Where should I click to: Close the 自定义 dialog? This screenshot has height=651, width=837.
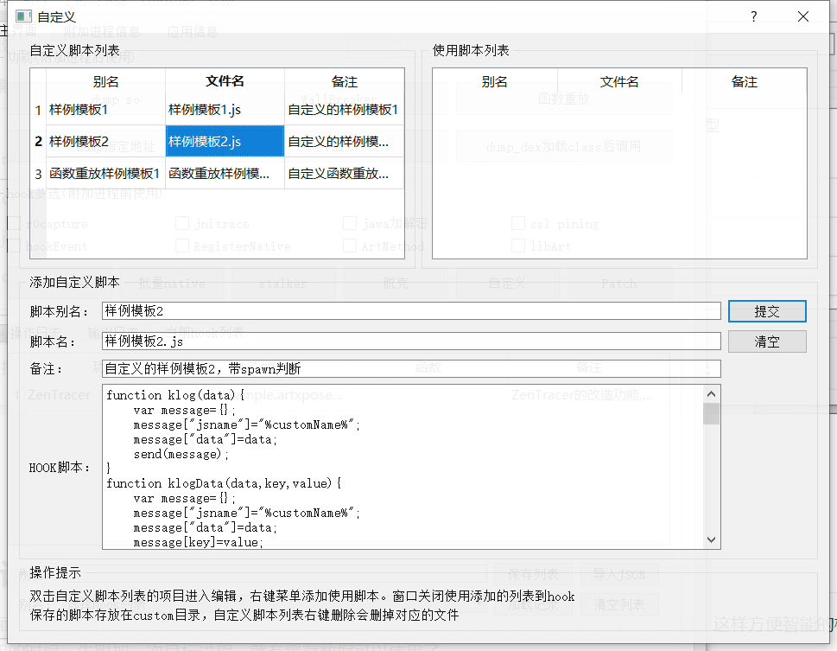coord(802,16)
